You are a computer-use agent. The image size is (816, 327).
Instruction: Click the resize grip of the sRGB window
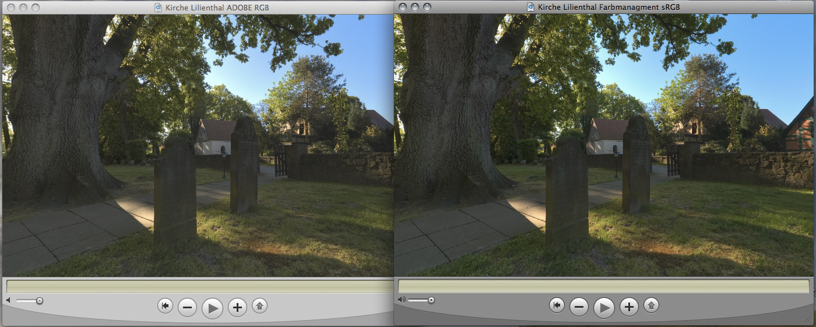coord(807,320)
